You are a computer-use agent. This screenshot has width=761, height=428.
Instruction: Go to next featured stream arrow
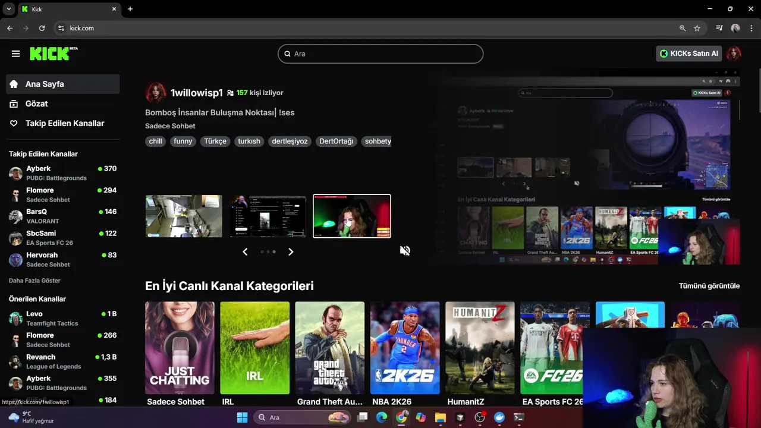[x=291, y=251]
